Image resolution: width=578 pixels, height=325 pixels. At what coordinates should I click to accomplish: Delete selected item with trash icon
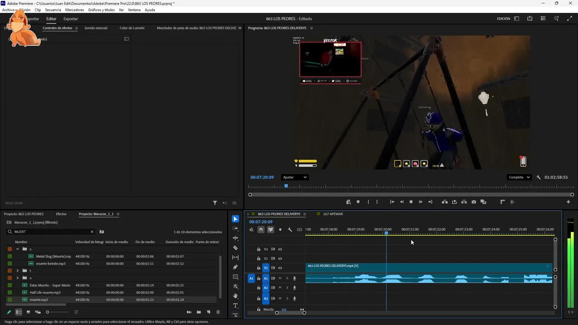pyautogui.click(x=218, y=312)
